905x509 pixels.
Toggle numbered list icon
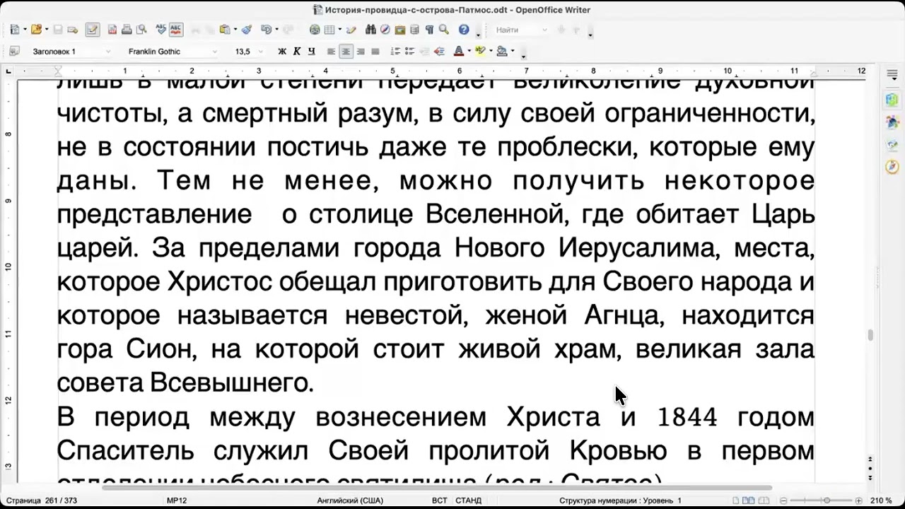(x=395, y=52)
